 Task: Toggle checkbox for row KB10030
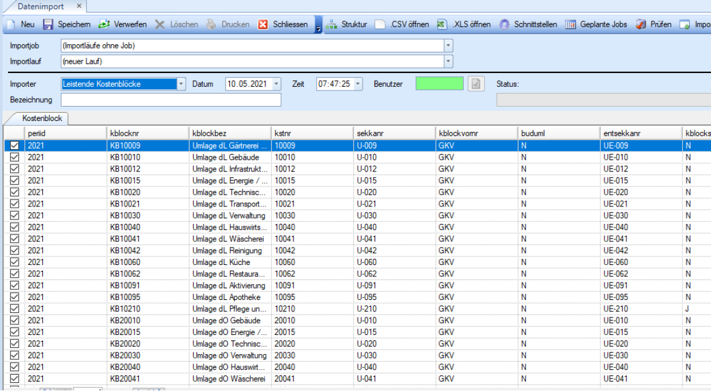pyautogui.click(x=14, y=215)
